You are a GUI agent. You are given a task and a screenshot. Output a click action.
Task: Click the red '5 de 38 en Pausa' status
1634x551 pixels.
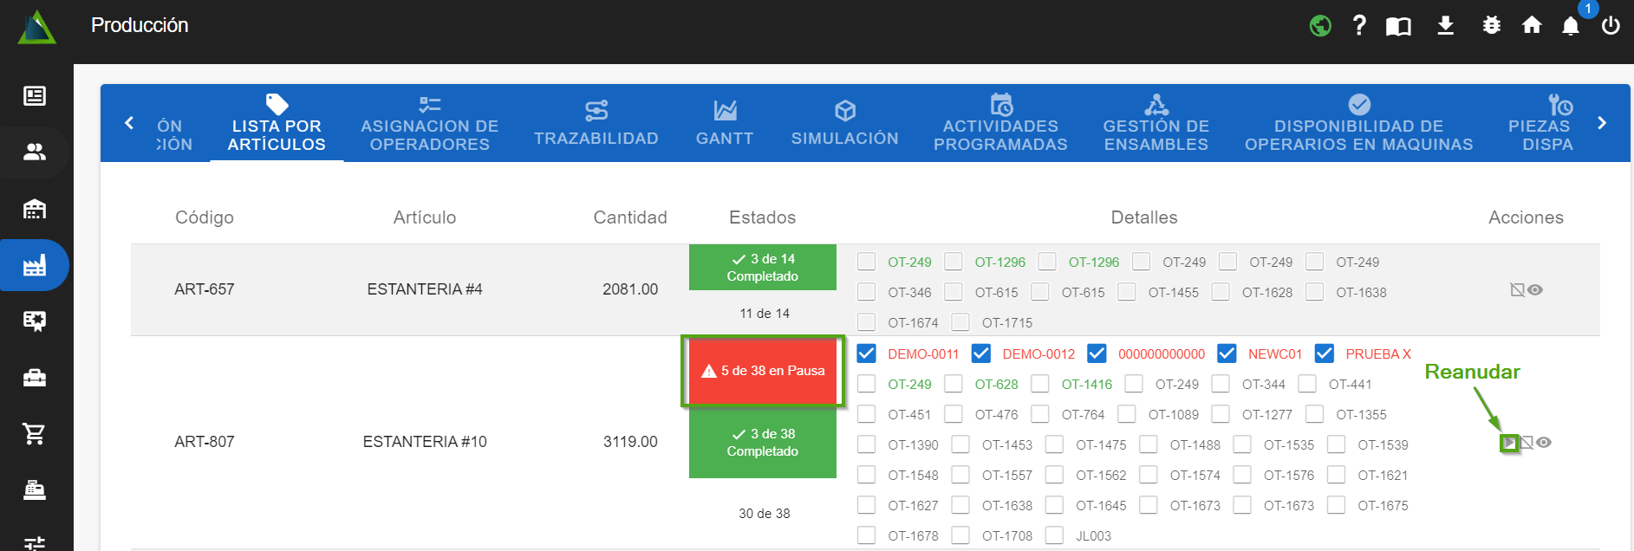[763, 371]
